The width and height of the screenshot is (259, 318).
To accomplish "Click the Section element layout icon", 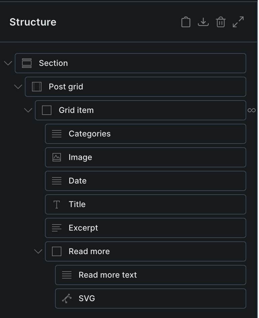I will [x=27, y=63].
